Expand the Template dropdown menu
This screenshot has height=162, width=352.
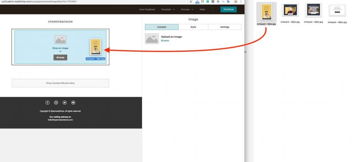pos(168,9)
